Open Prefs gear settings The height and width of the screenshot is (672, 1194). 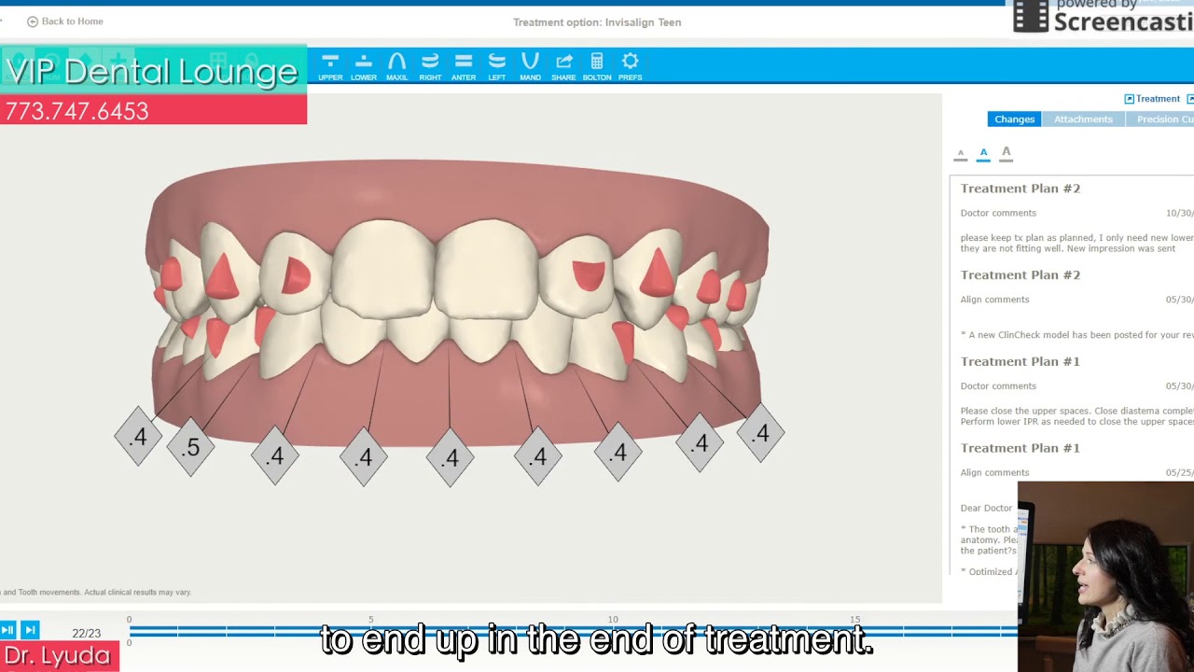pos(630,66)
